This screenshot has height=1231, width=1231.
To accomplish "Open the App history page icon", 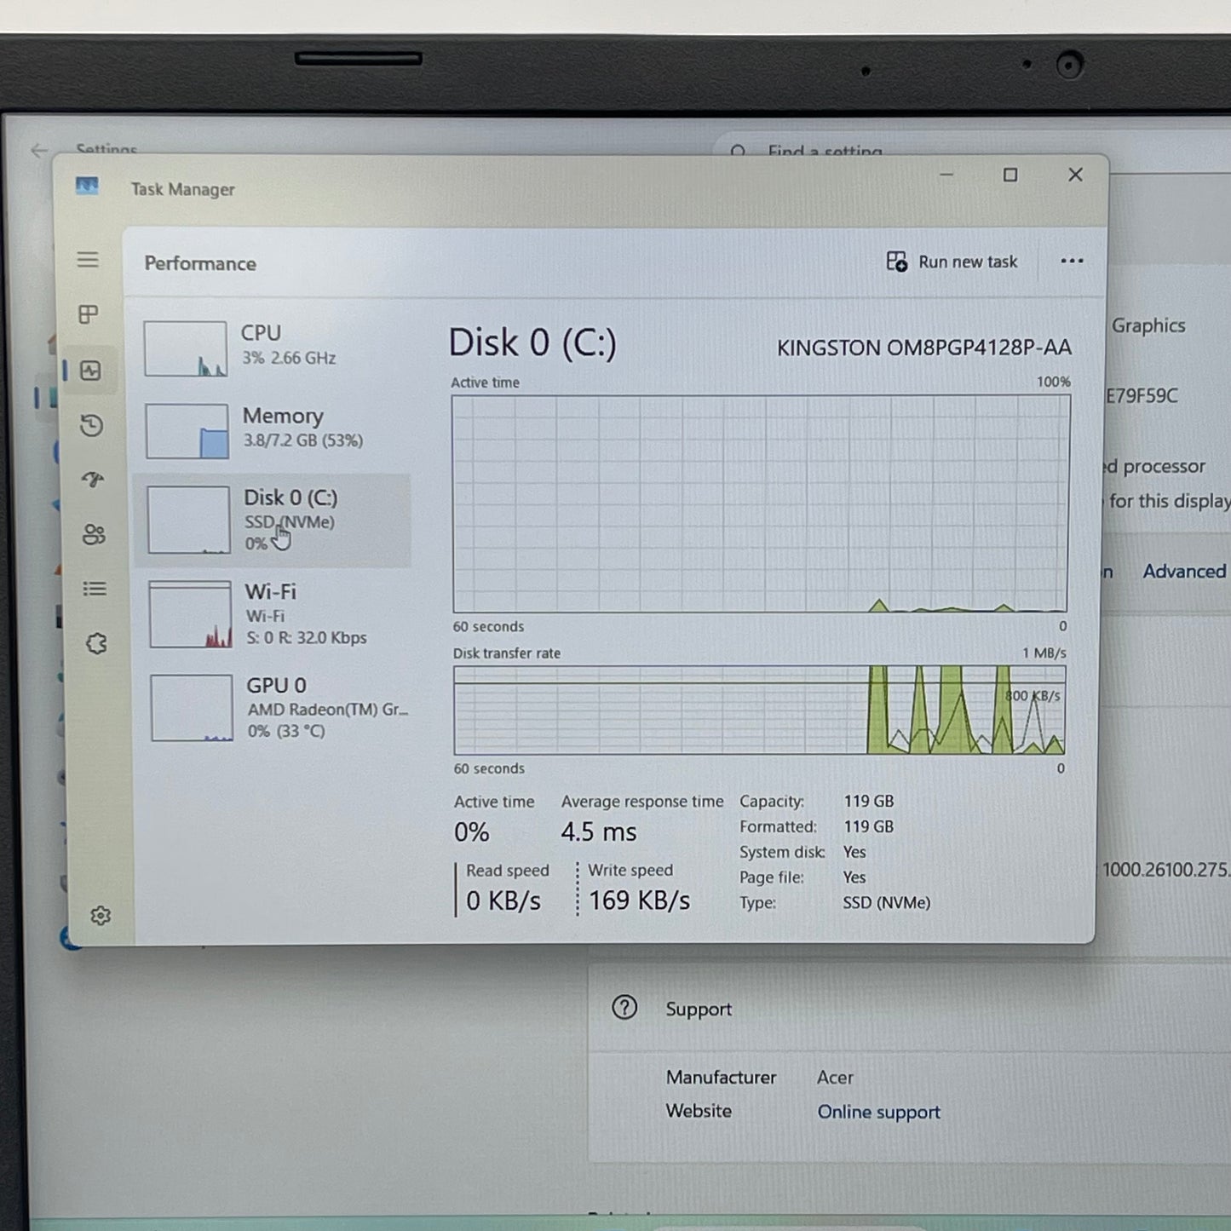I will coord(92,425).
